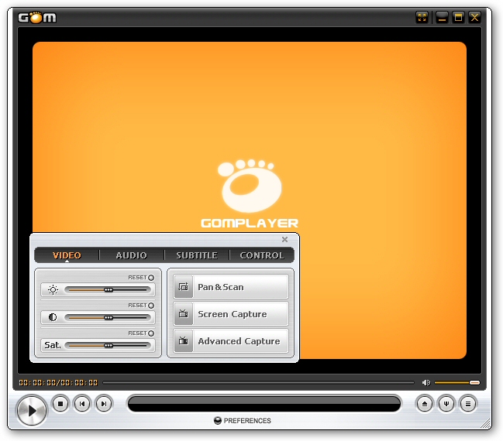Reset the saturation setting

pyautogui.click(x=150, y=333)
